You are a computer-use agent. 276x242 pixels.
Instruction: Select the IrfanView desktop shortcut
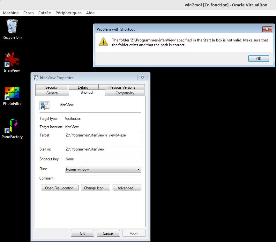(12, 60)
